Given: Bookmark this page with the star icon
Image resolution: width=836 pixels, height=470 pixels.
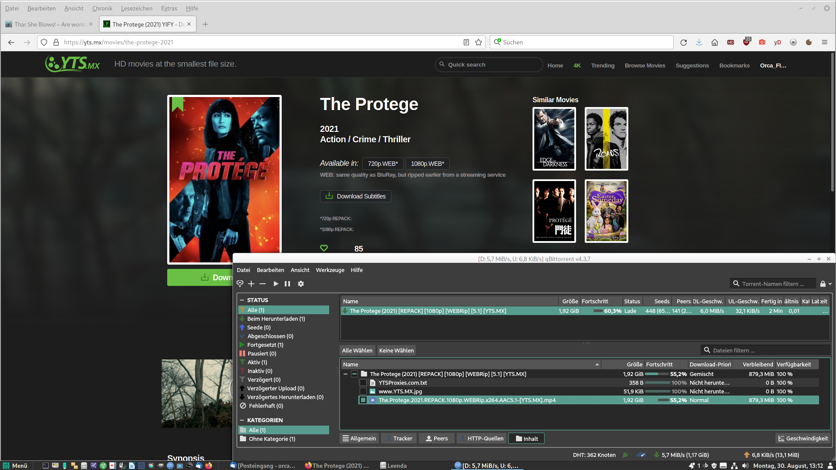Looking at the screenshot, I should point(479,42).
